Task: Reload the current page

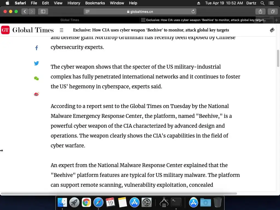Action: [193, 11]
